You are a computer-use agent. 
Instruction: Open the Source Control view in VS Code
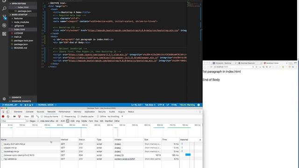tap(4, 17)
